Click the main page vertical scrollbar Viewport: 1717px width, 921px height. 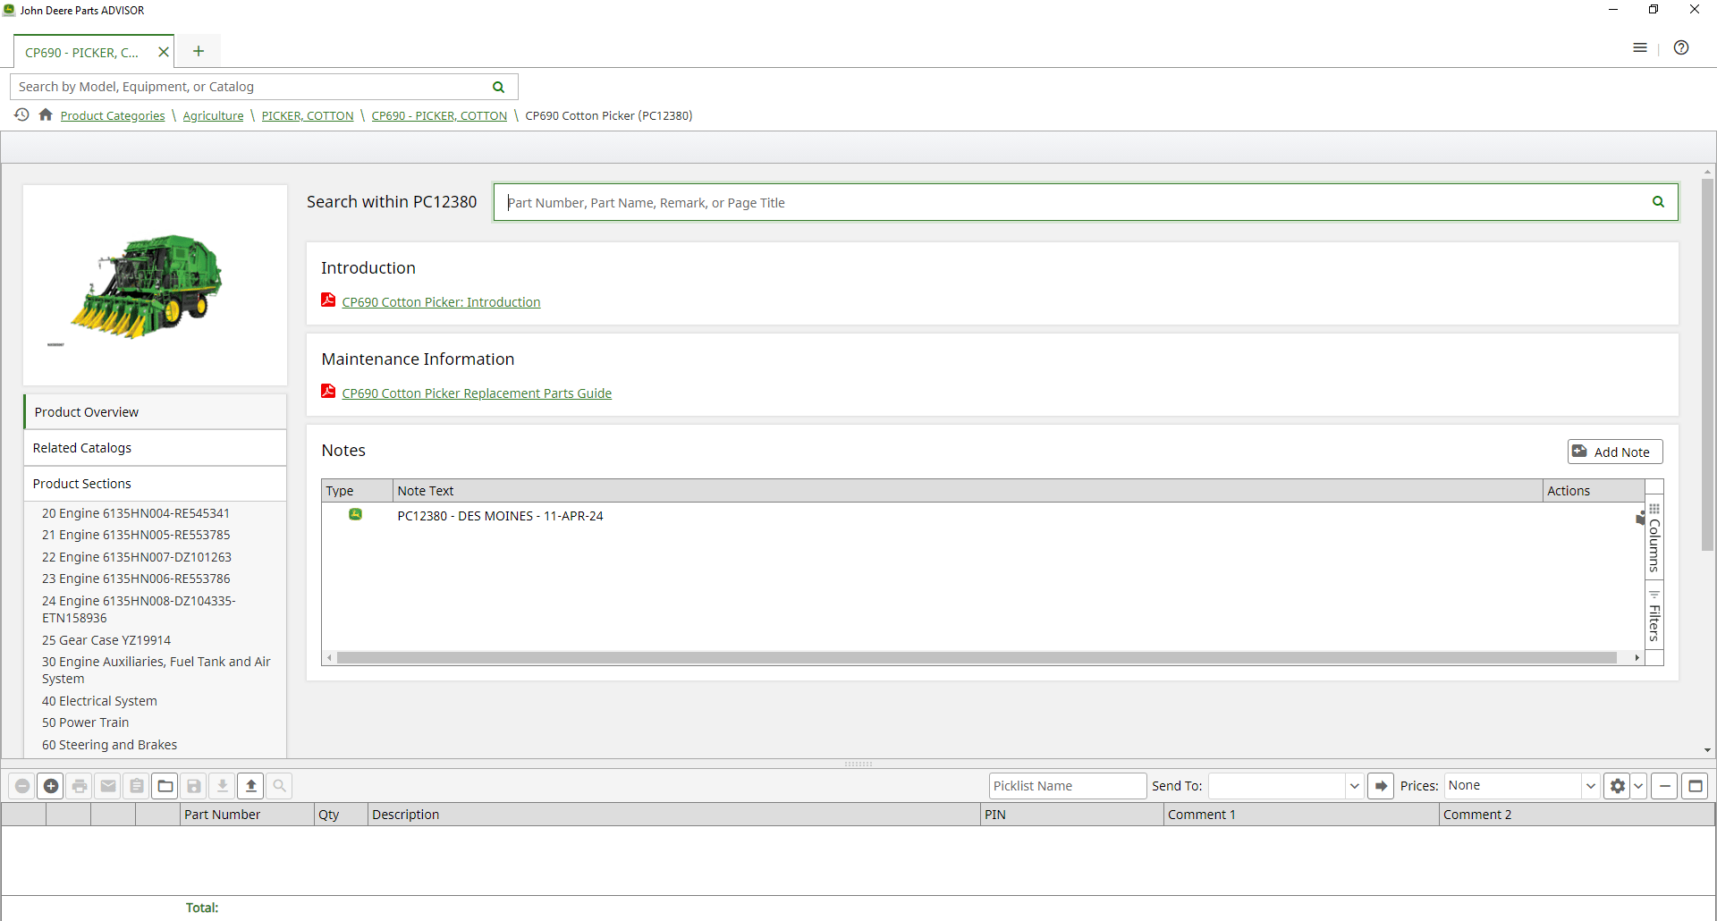(1707, 365)
